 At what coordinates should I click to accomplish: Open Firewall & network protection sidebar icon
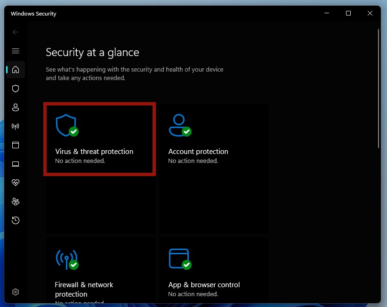pos(16,126)
